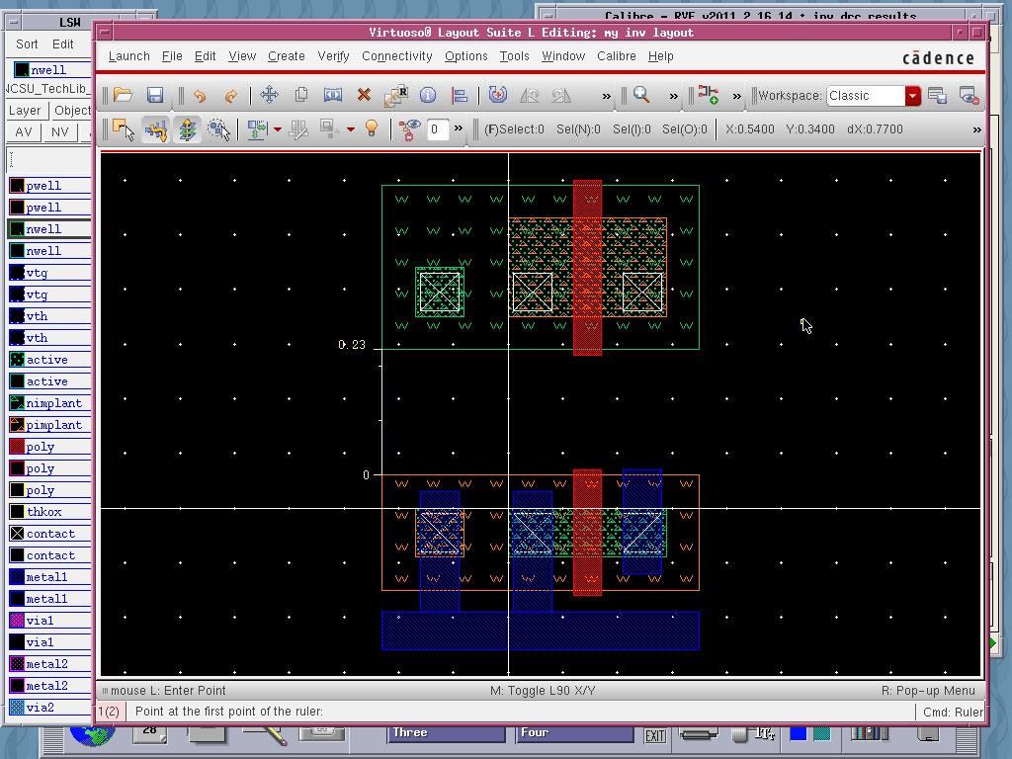Click the Rotate tool icon
The image size is (1012, 759).
497,95
